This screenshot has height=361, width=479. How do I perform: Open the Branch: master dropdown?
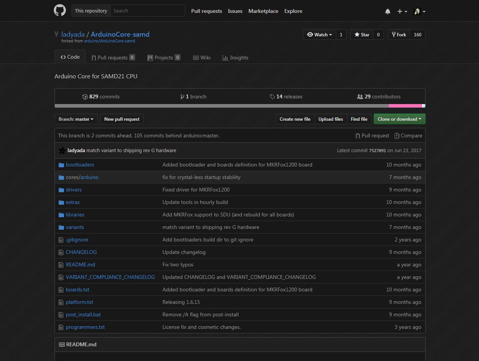pyautogui.click(x=76, y=119)
